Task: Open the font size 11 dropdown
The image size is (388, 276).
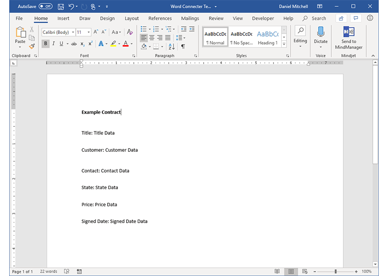Action: click(x=89, y=32)
